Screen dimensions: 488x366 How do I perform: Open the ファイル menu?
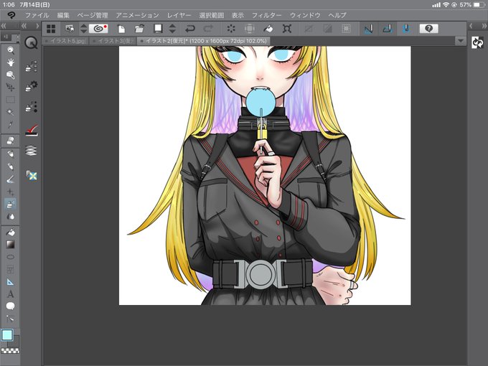click(x=37, y=15)
